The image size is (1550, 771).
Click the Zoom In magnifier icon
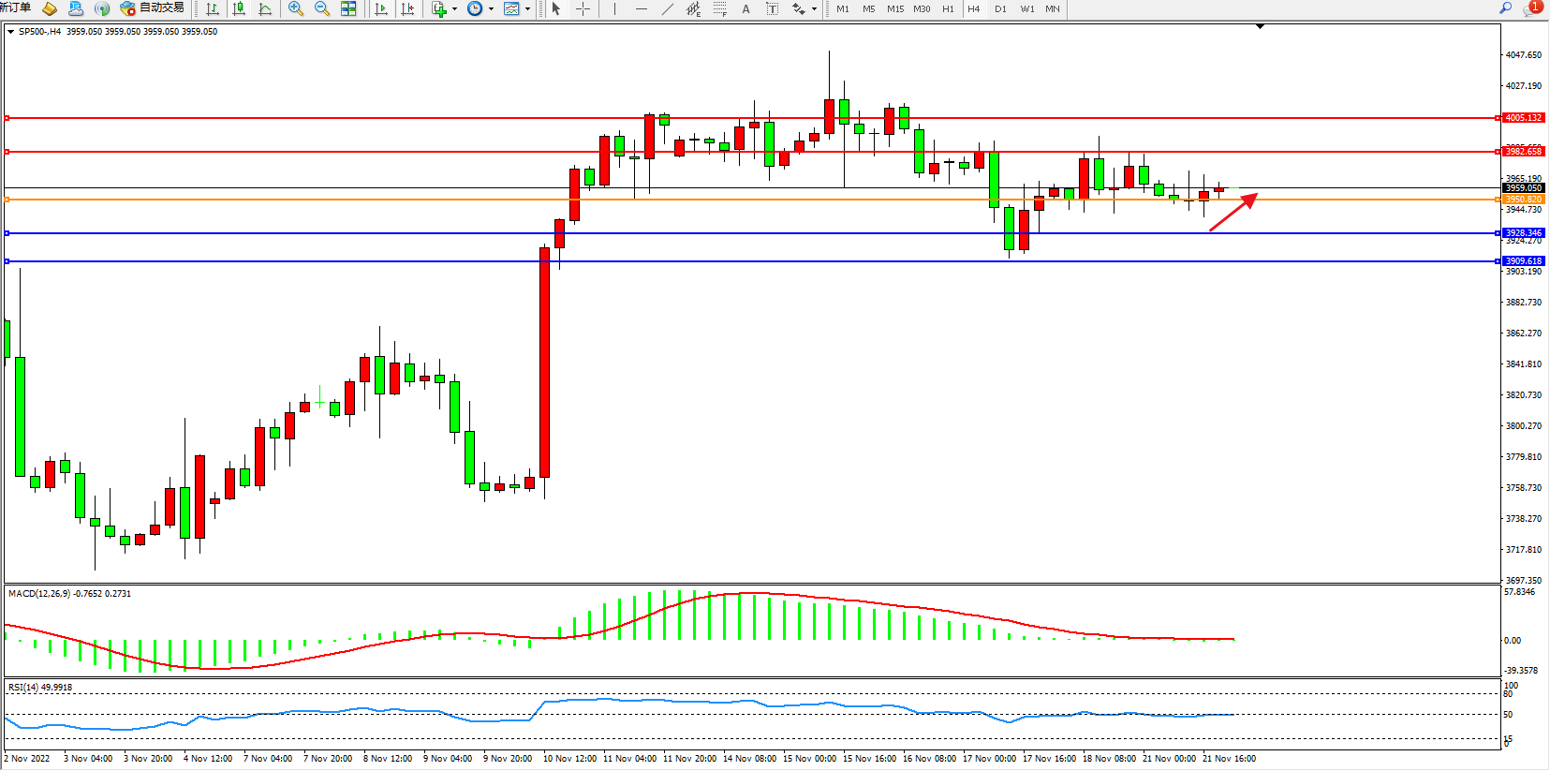pos(296,8)
